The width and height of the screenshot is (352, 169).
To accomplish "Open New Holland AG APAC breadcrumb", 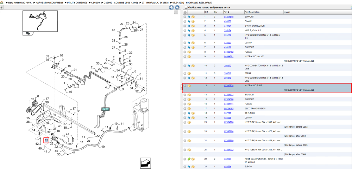I will coord(19,2).
